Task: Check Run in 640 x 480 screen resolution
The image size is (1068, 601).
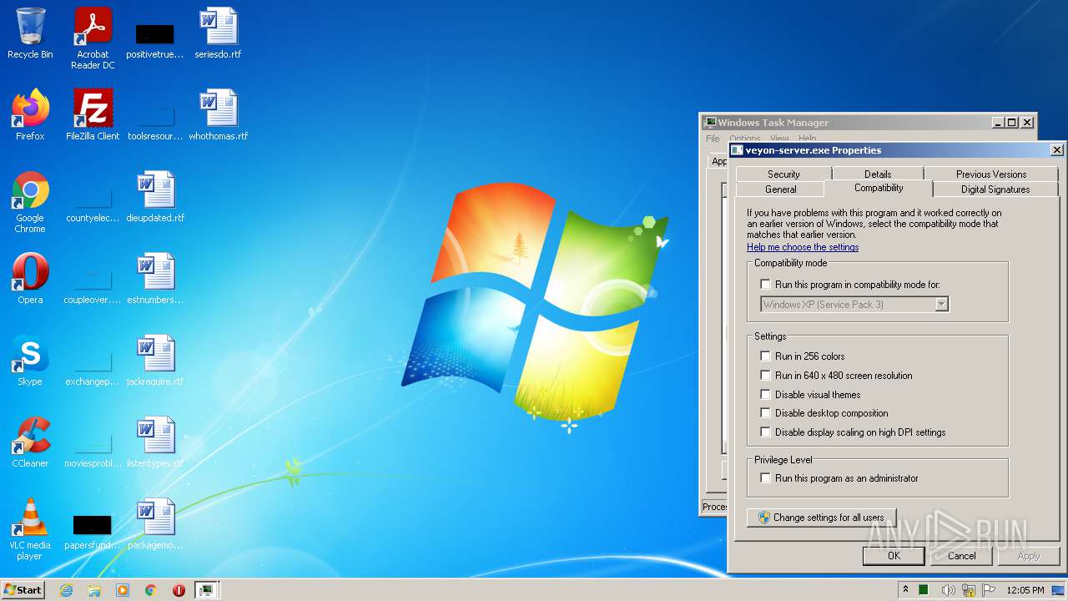Action: 765,376
